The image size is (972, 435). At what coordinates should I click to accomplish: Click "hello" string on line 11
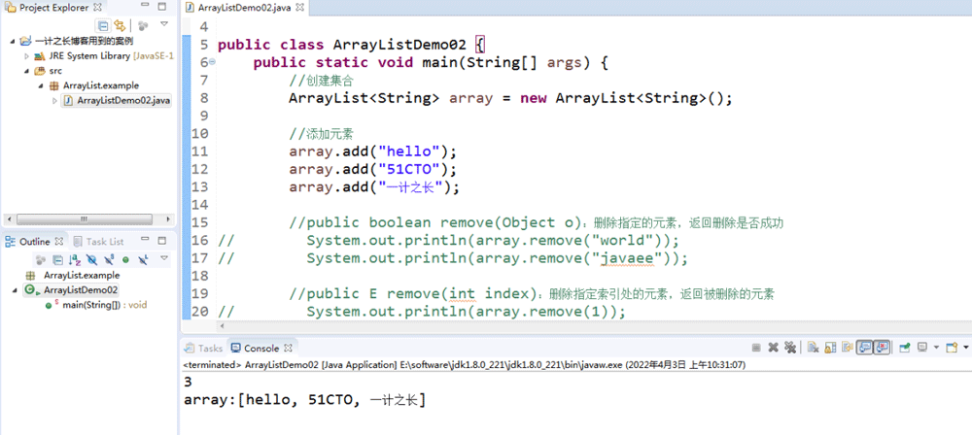413,151
